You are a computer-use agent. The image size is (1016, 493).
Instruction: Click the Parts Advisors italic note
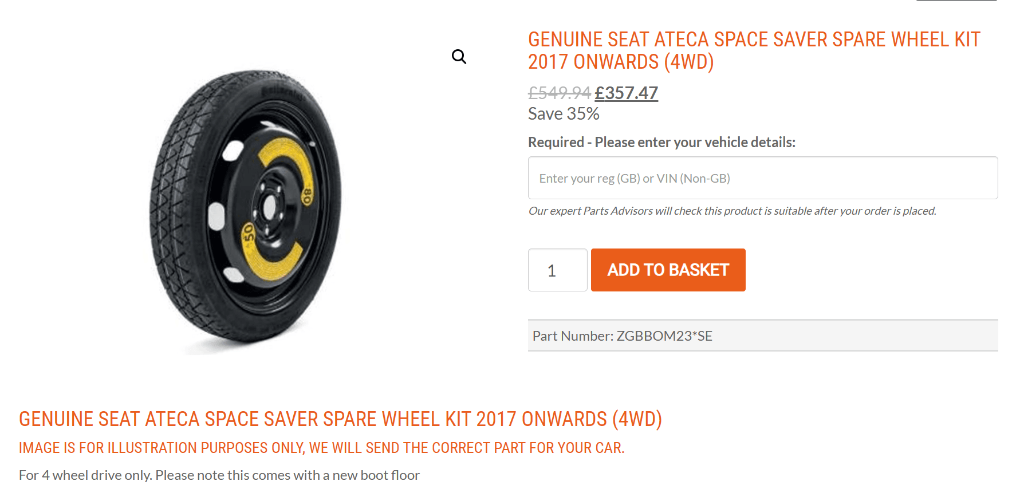[732, 211]
